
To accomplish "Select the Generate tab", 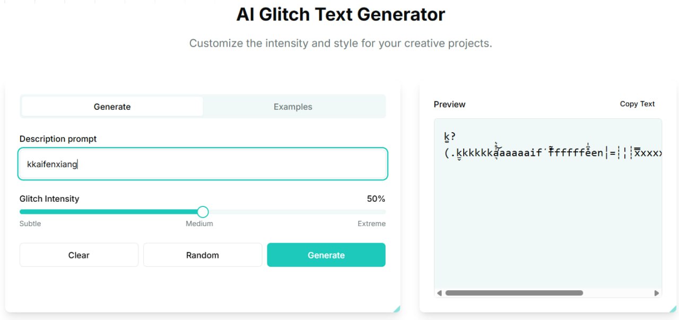I will [x=112, y=107].
